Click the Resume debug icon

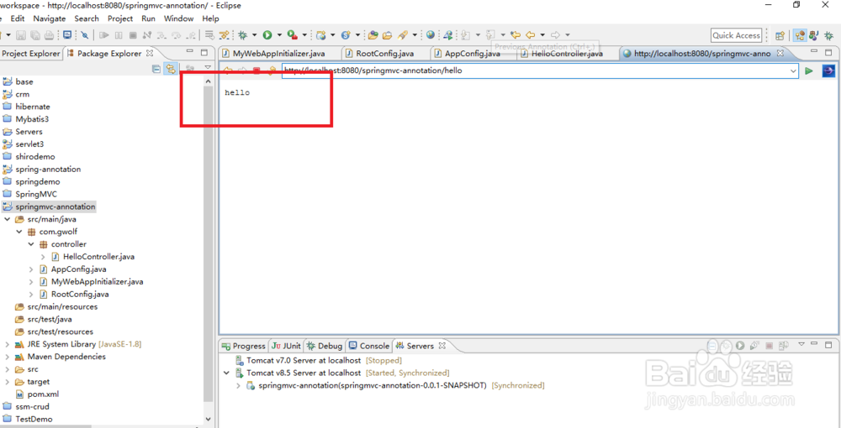[x=104, y=35]
